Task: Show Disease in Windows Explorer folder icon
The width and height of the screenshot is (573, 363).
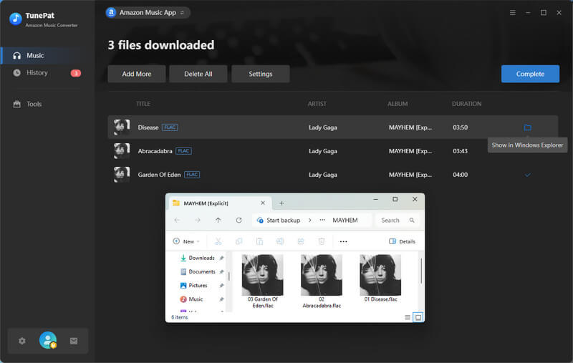Action: tap(528, 127)
